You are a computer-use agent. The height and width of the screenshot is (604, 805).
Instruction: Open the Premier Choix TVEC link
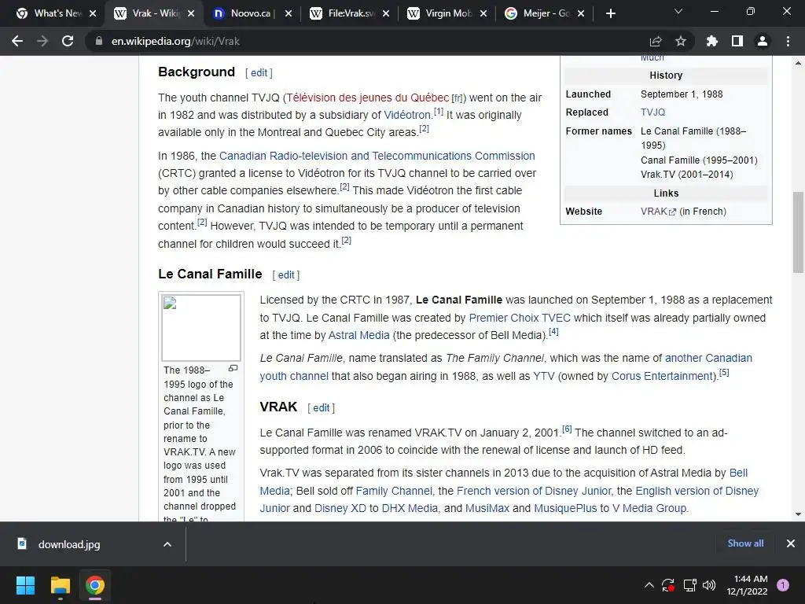(520, 318)
